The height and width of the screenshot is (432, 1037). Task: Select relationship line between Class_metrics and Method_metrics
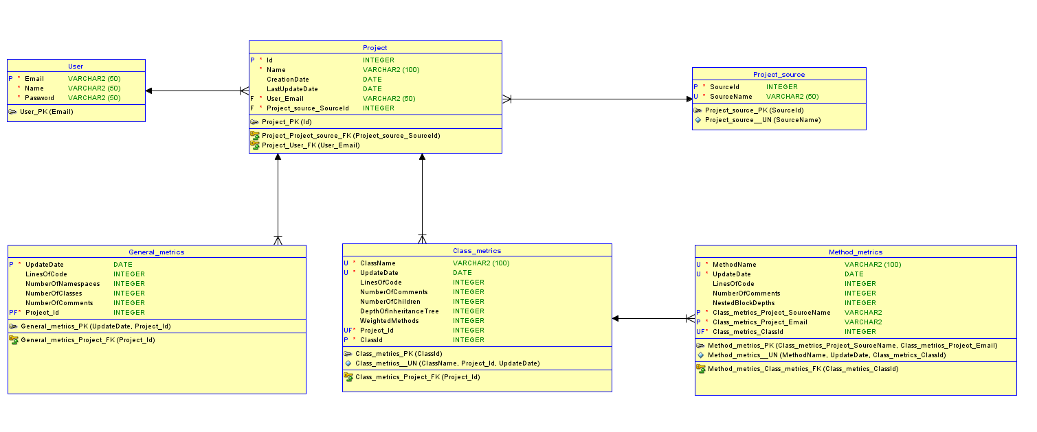click(653, 318)
